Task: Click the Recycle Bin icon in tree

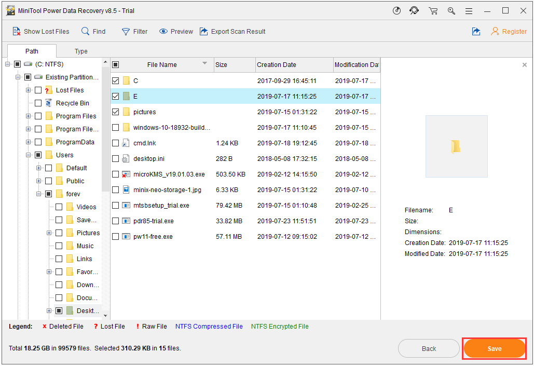Action: (x=49, y=103)
